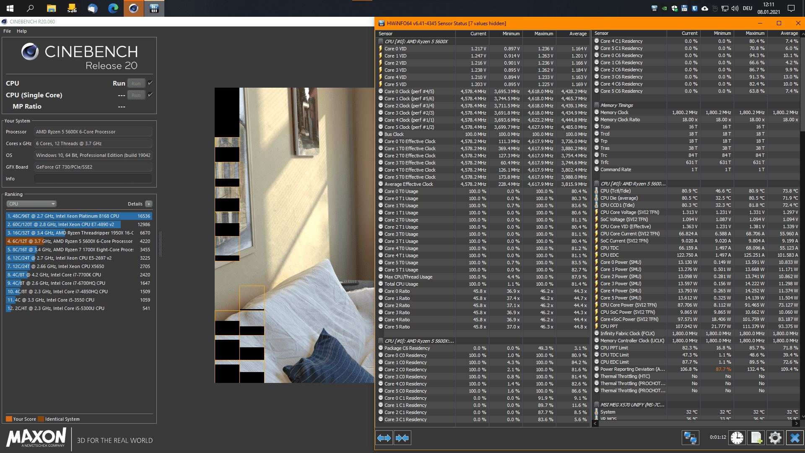The width and height of the screenshot is (805, 453).
Task: Click DEU keyboard language indicator
Action: pos(748,8)
